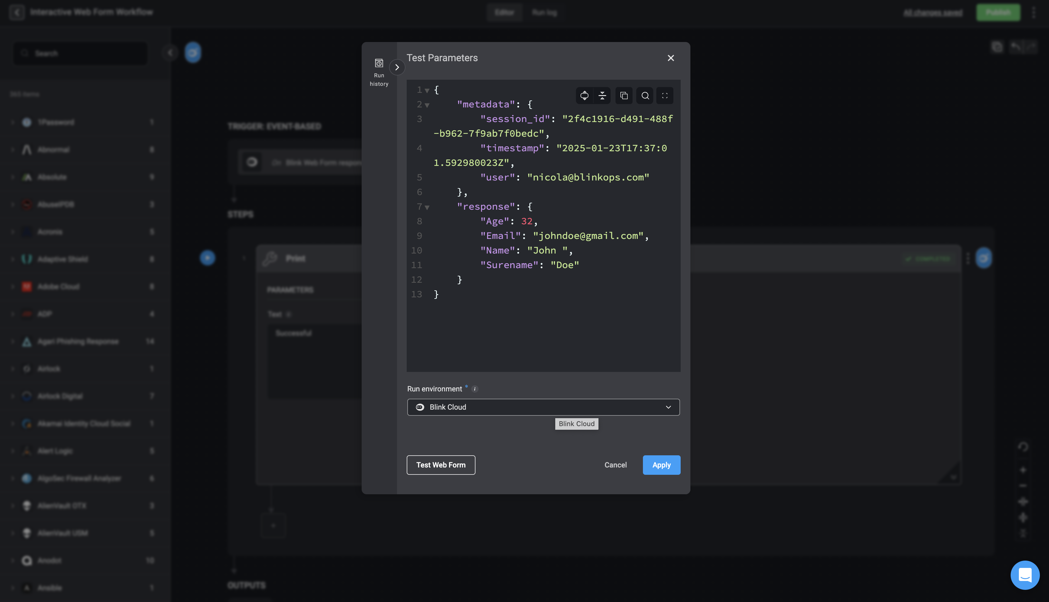Open the top-right three-dot menu
Screen dimensions: 1049x602
tap(1034, 12)
